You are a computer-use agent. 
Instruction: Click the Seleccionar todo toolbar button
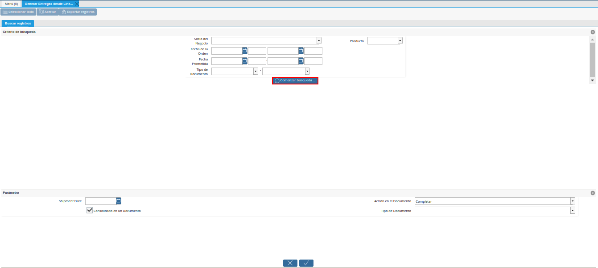tap(18, 12)
